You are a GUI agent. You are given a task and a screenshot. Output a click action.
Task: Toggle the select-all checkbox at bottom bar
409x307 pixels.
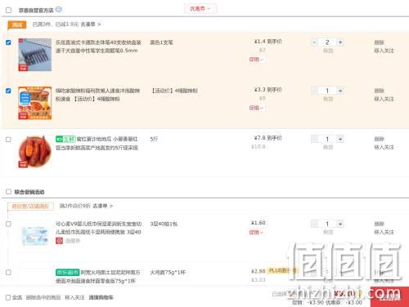point(8,297)
